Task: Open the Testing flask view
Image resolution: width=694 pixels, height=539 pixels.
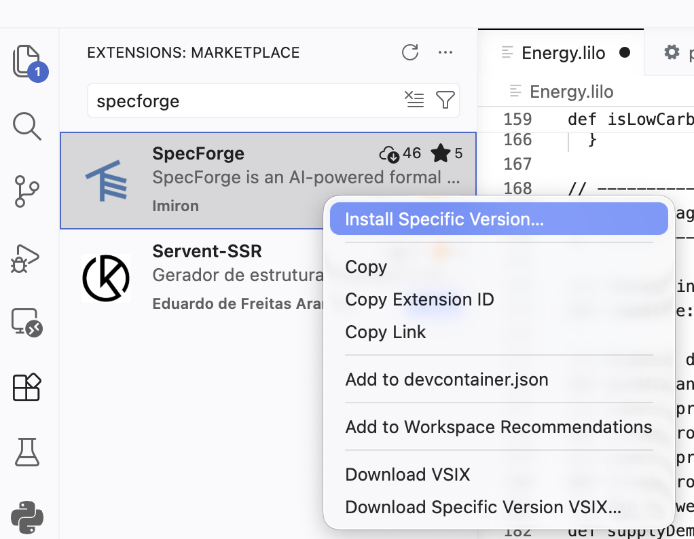Action: [x=27, y=452]
